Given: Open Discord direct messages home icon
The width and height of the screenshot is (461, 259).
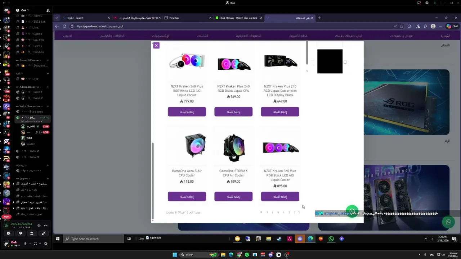Looking at the screenshot, I should (x=6, y=10).
